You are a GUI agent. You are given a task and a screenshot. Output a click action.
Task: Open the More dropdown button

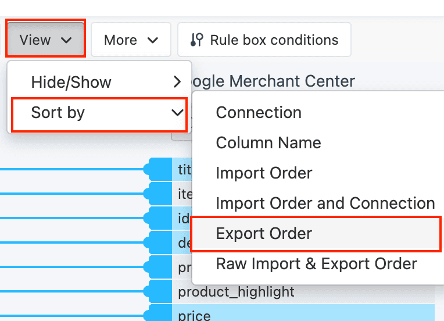coord(131,40)
